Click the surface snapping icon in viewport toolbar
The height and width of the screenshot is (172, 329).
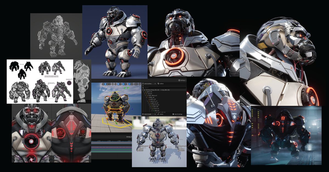point(115,84)
